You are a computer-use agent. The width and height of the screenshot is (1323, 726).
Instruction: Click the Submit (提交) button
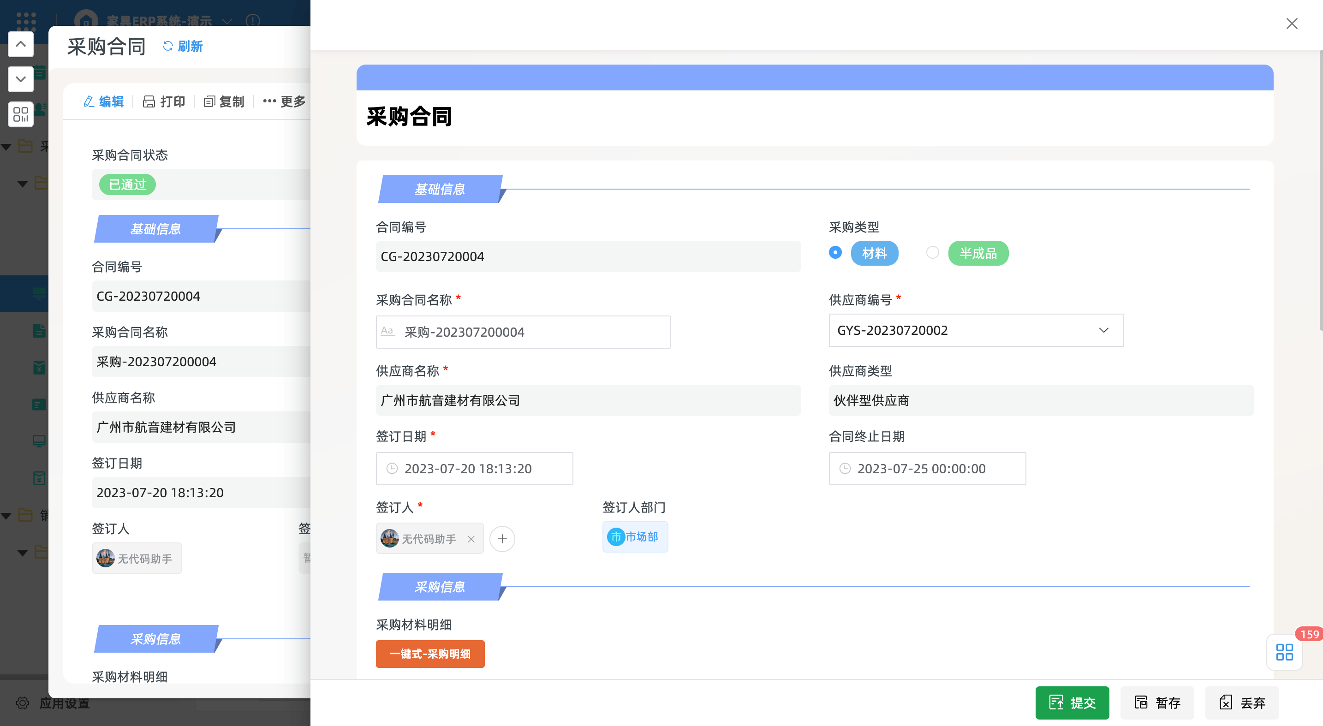pos(1072,702)
